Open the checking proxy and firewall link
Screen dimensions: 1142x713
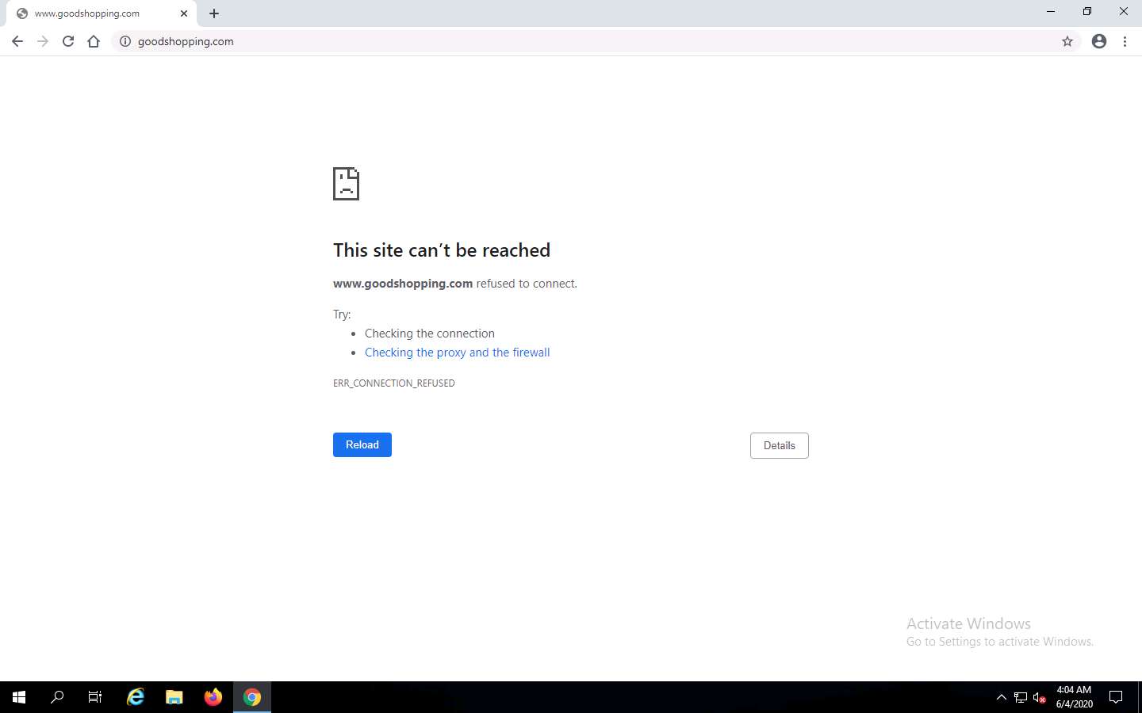click(x=458, y=352)
